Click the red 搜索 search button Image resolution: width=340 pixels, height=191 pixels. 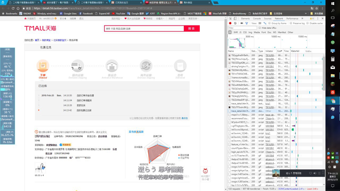tap(192, 28)
